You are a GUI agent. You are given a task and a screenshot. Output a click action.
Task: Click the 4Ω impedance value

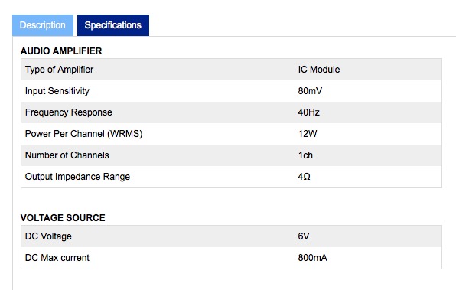304,177
